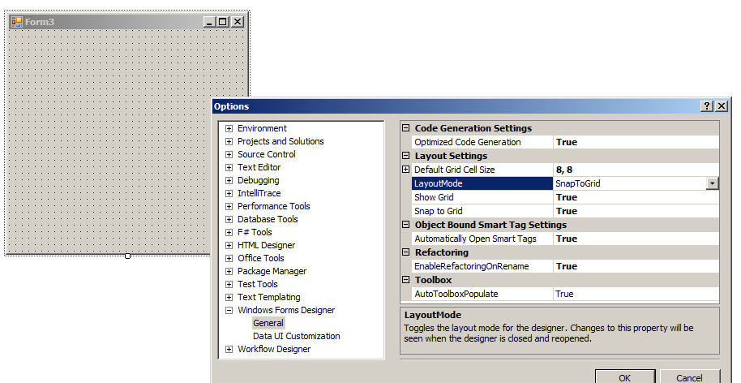Collapse Object Bound Smart Tag Settings category
Viewport: 741px width, 383px height.
(405, 225)
